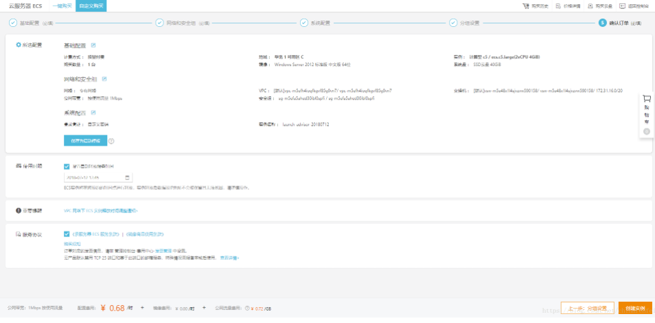Open the VPC network ECS release reminder link
The height and width of the screenshot is (323, 655).
click(101, 211)
